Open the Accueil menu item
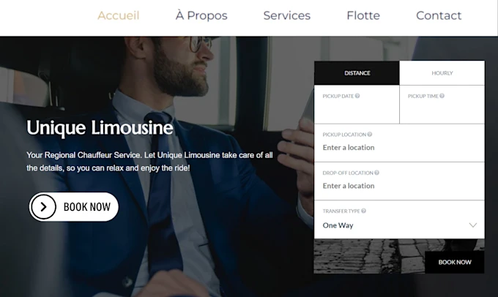Image resolution: width=498 pixels, height=297 pixels. [x=119, y=15]
